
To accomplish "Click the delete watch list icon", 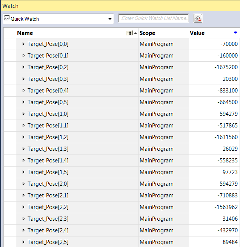I will pyautogui.click(x=198, y=18).
